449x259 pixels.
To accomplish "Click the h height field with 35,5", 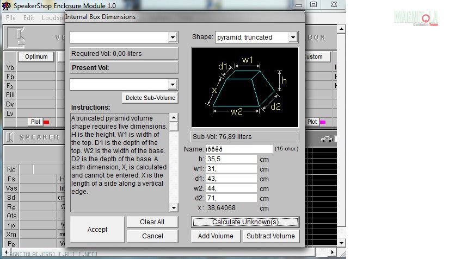I will [x=231, y=159].
